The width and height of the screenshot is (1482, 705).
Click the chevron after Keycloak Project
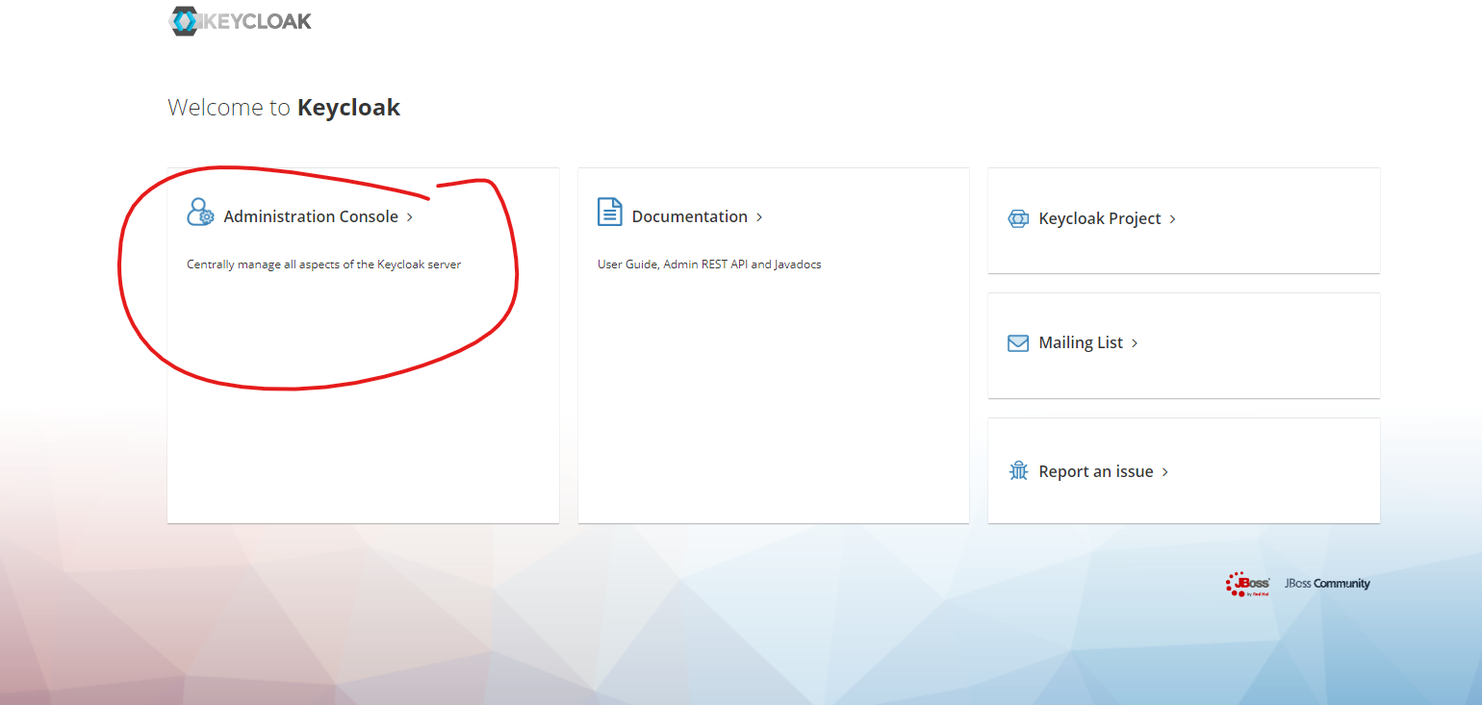(x=1172, y=219)
